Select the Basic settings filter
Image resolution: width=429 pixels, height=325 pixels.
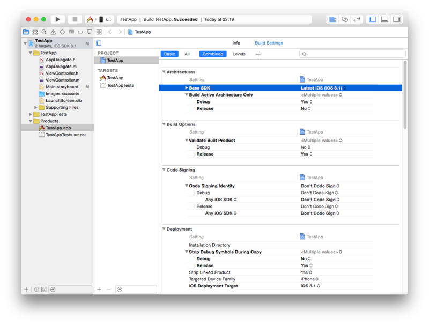169,54
